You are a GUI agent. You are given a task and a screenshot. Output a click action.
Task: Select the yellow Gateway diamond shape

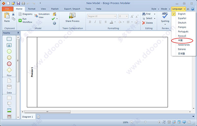point(9,70)
